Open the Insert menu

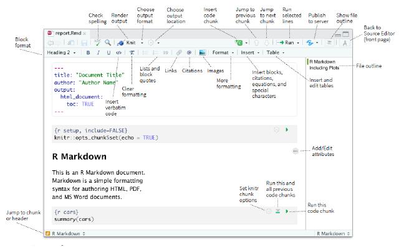pyautogui.click(x=250, y=53)
